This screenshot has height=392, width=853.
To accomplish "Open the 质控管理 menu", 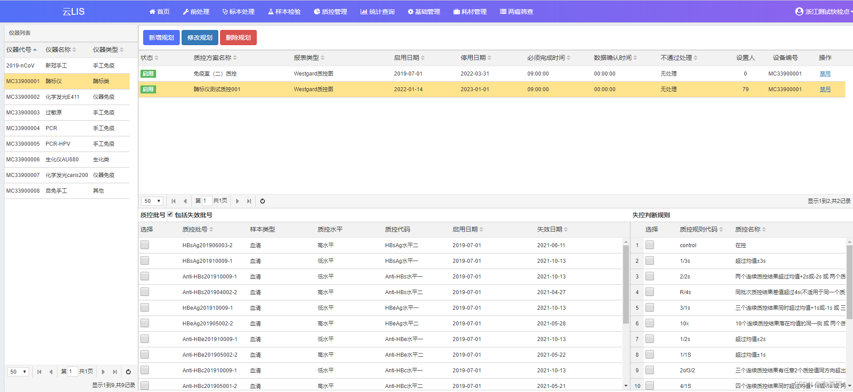I will pos(331,12).
